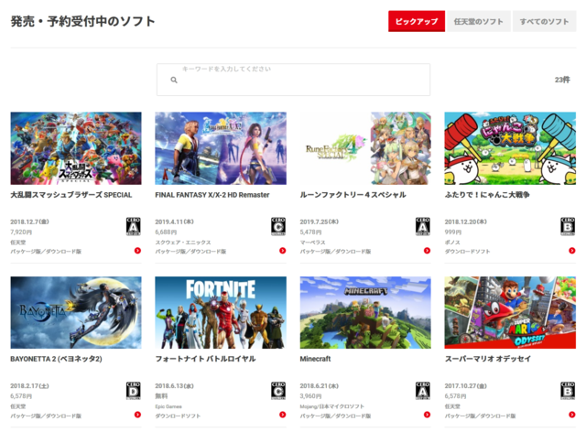The height and width of the screenshot is (432, 586).
Task: Click BAYONETTA 2 (ベヨネッタ2) title link
Action: 56,359
